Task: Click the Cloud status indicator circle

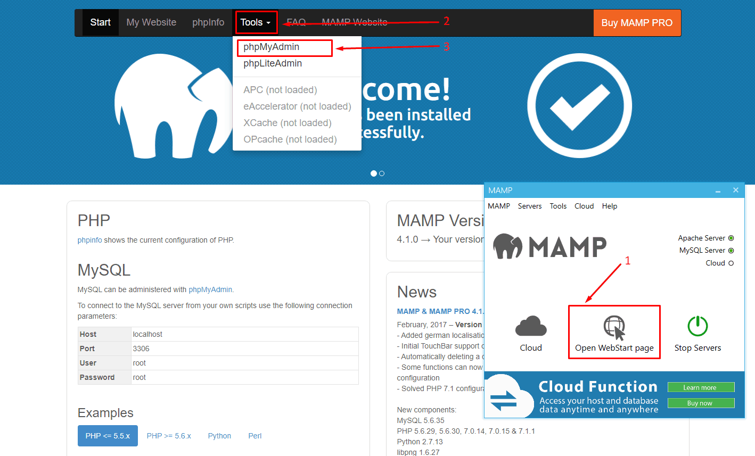Action: click(x=731, y=263)
